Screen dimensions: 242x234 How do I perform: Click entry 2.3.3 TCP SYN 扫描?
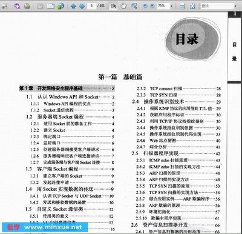(178, 95)
